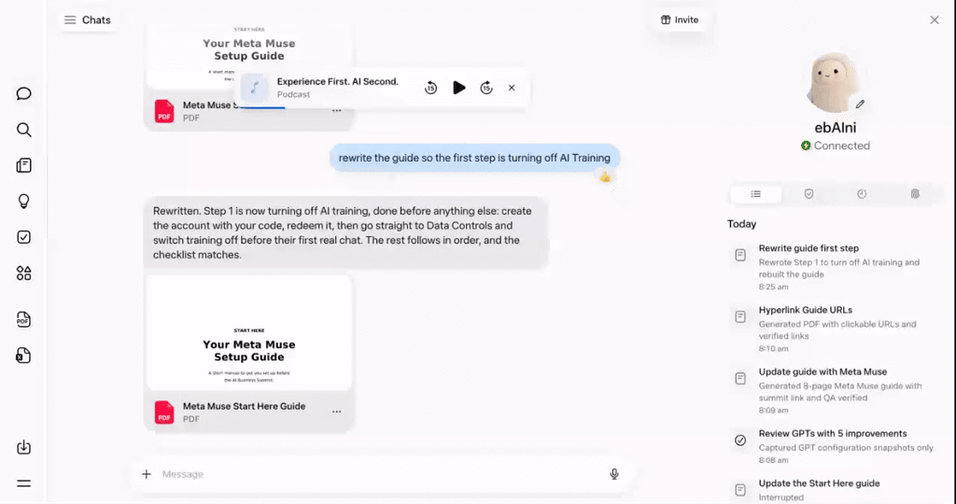Click the thumbs-up reaction on the user message
This screenshot has width=956, height=504.
[605, 176]
